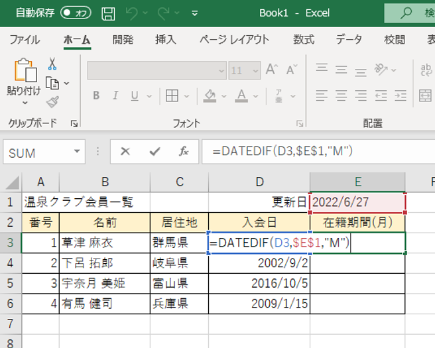Click the text Orientation icon

pos(381,70)
